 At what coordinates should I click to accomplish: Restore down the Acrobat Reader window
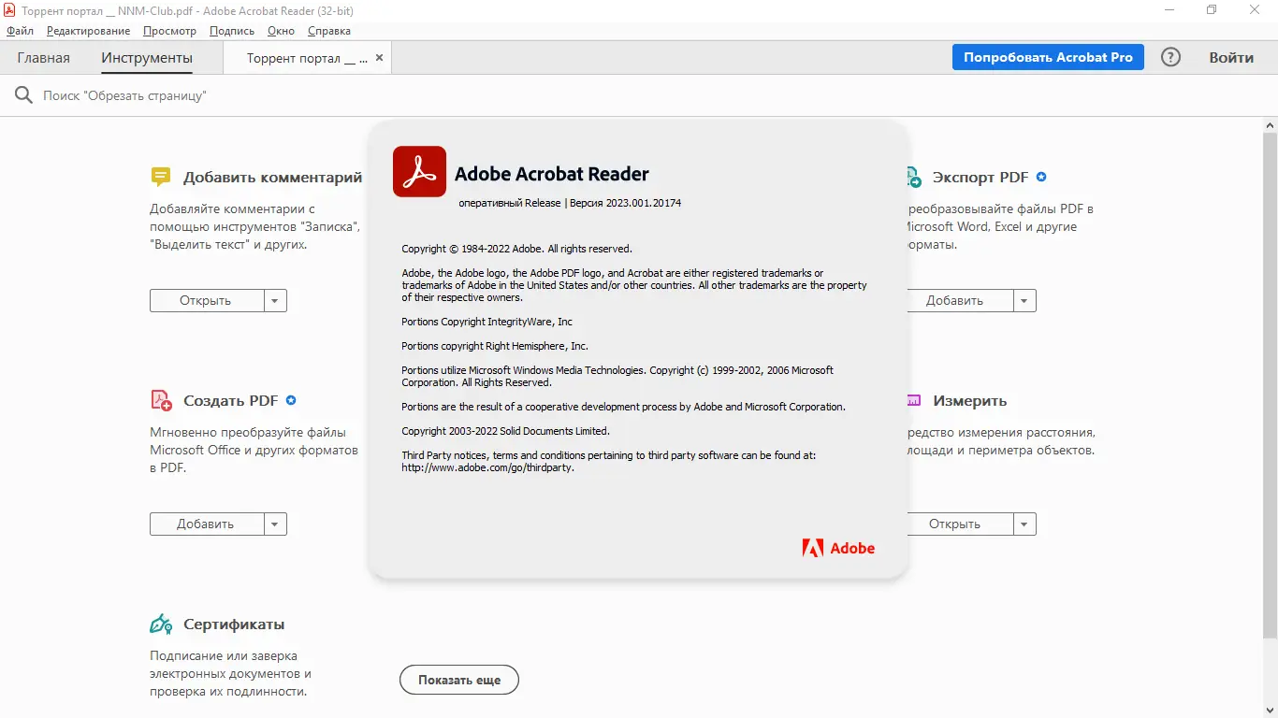click(1212, 10)
